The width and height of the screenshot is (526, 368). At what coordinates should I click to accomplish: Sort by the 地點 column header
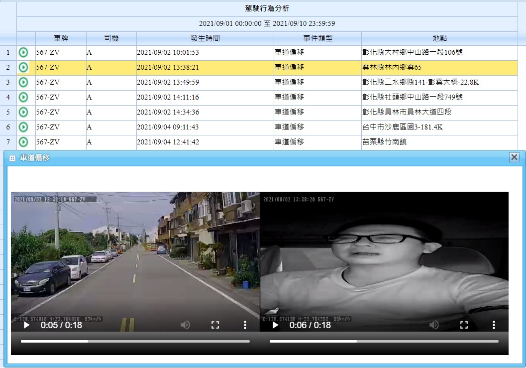439,38
